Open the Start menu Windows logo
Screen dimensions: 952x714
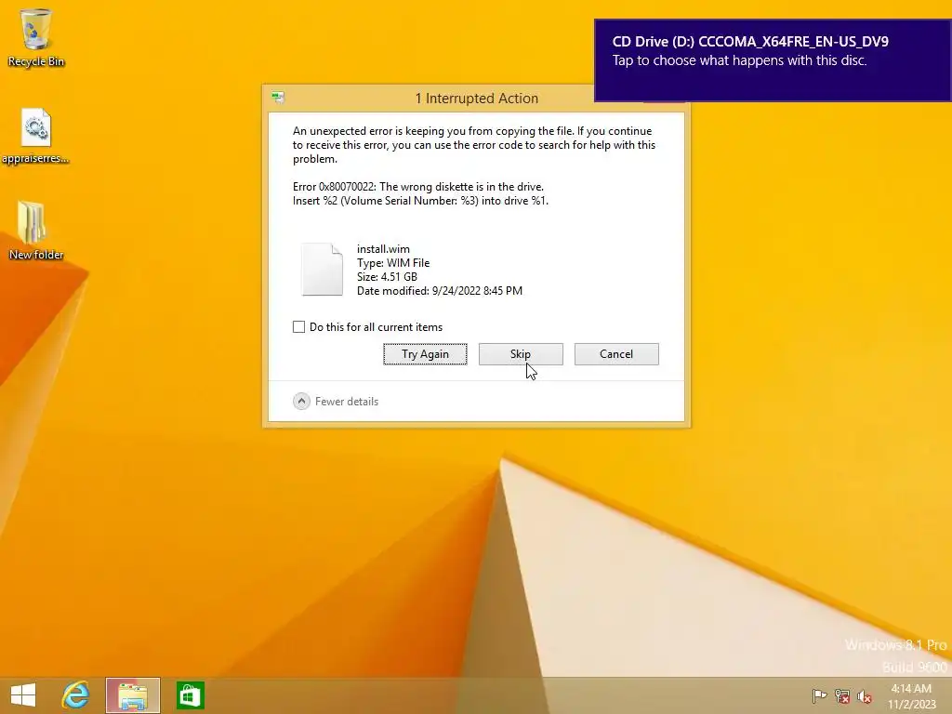[x=23, y=695]
